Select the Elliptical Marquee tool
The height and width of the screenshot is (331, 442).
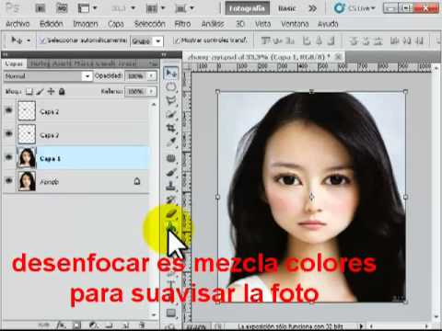(x=171, y=87)
